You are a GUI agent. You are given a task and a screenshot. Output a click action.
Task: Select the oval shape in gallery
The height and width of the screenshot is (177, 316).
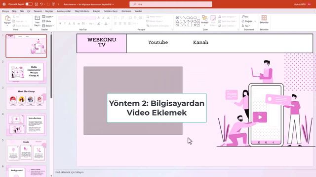point(192,18)
